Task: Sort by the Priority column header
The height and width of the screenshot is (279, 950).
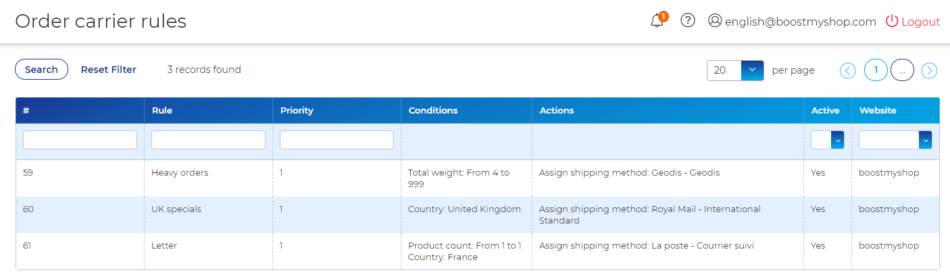Action: click(x=297, y=111)
